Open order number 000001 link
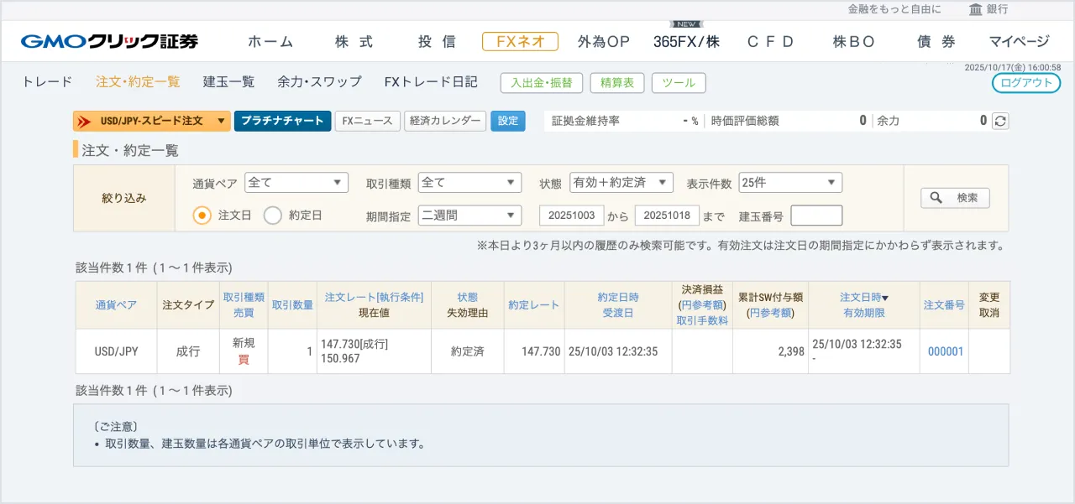 tap(945, 352)
